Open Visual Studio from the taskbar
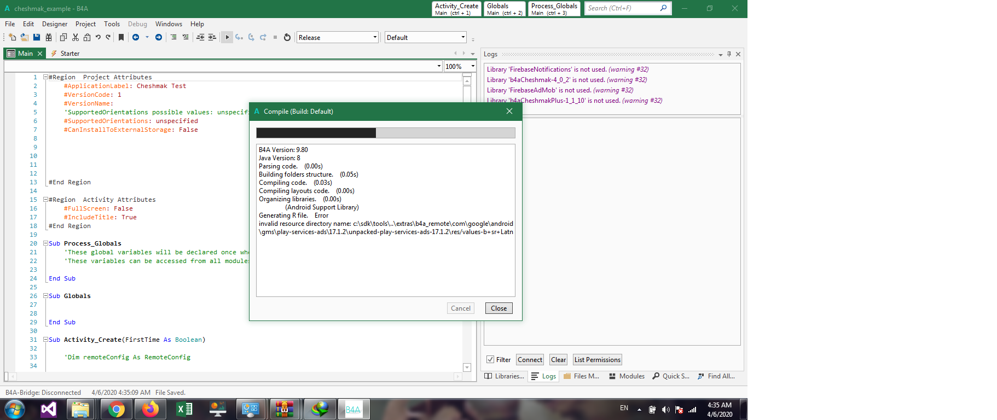997x420 pixels. pos(49,409)
